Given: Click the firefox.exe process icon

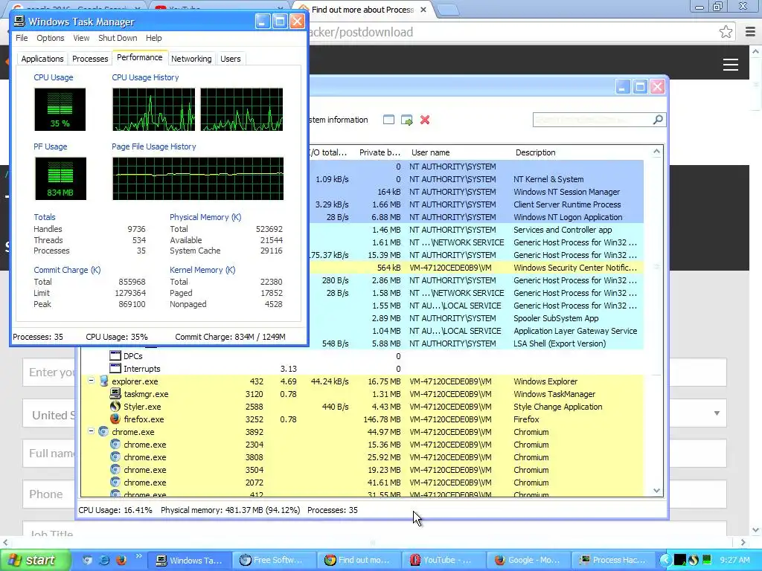Looking at the screenshot, I should point(115,419).
